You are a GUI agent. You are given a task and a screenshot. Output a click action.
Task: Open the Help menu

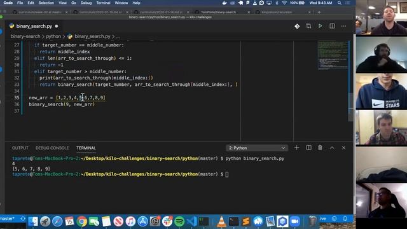[136, 3]
